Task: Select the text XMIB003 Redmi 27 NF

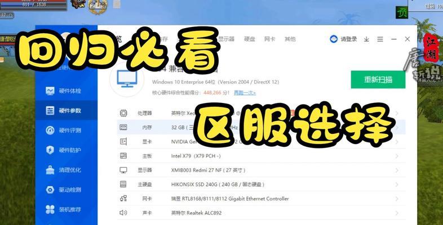Action: (x=196, y=170)
